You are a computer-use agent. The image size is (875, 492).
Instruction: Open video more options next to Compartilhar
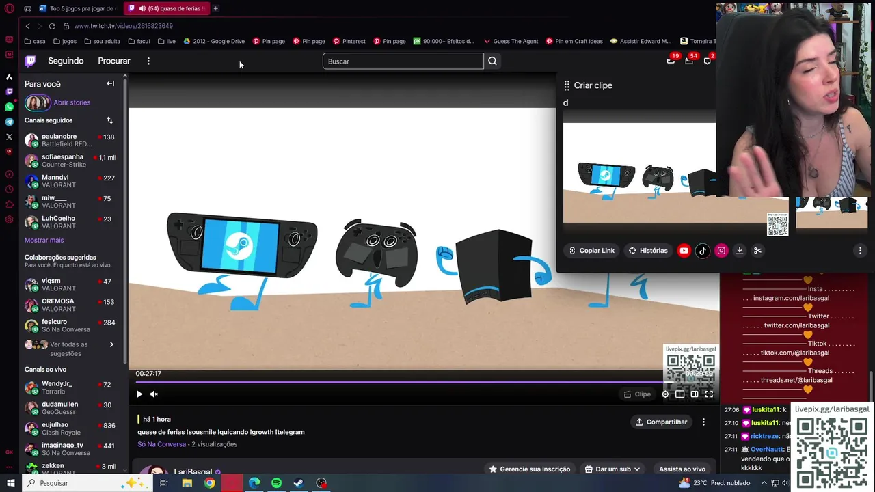coord(703,422)
